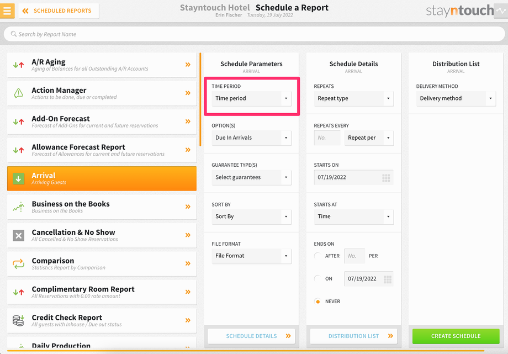Open the A/R Aging report chevron
This screenshot has height=354, width=508.
(x=188, y=65)
